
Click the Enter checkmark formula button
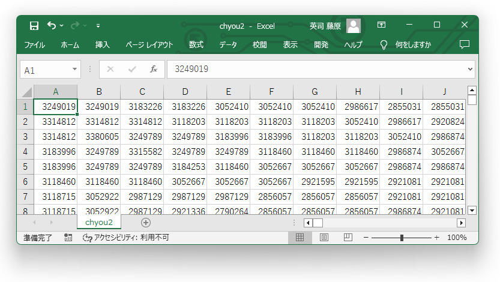[132, 69]
